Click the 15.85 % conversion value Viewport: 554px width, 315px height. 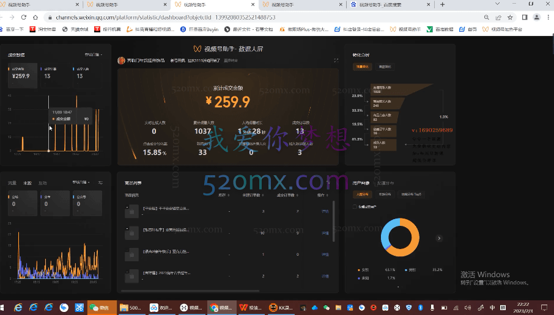(x=155, y=153)
